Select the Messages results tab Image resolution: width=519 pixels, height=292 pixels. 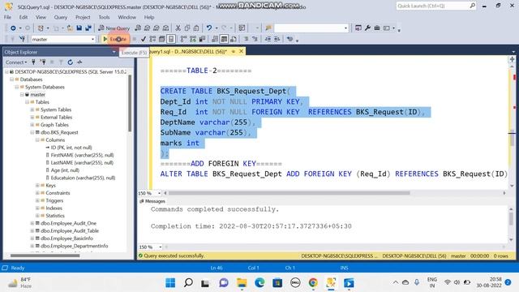152,201
